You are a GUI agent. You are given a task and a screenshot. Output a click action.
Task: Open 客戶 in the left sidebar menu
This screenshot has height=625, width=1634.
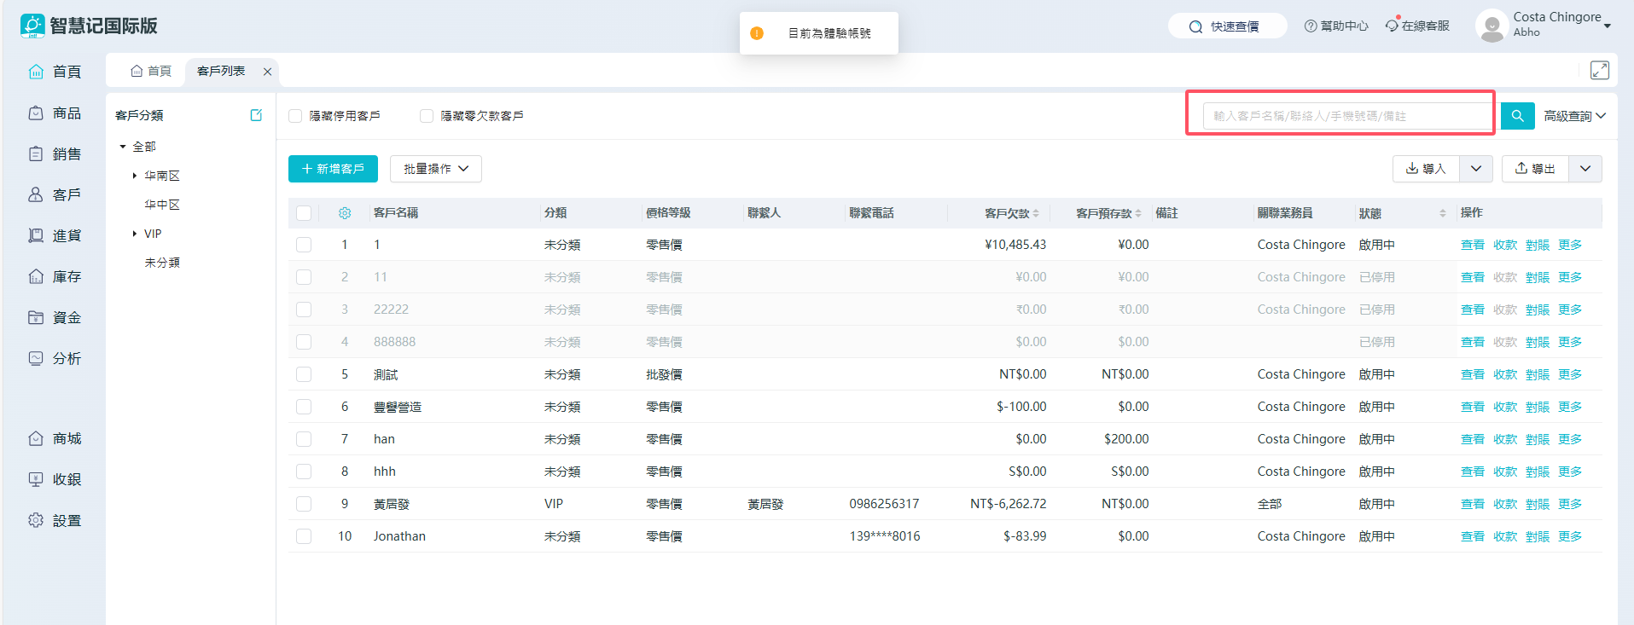[x=55, y=194]
